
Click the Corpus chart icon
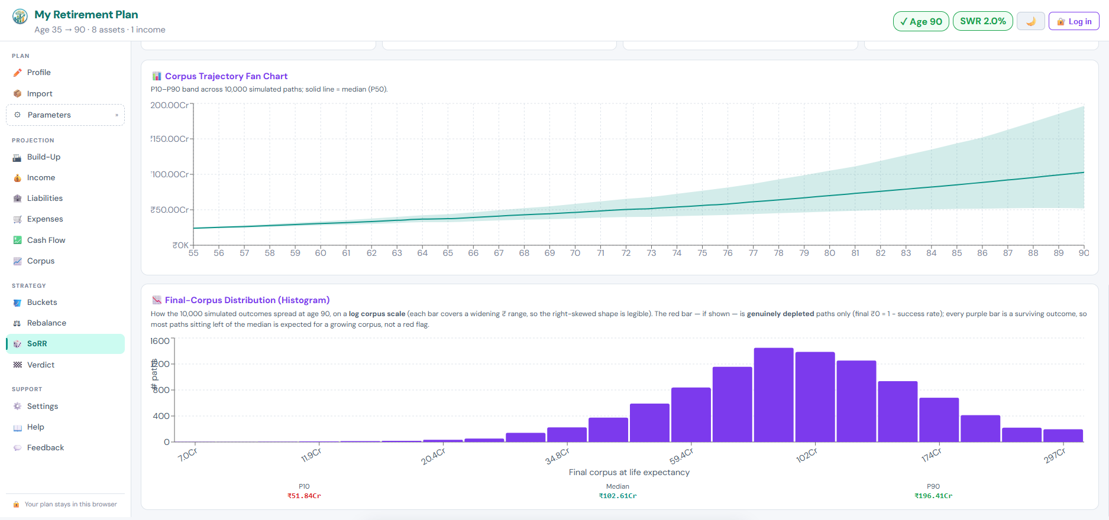tap(18, 261)
